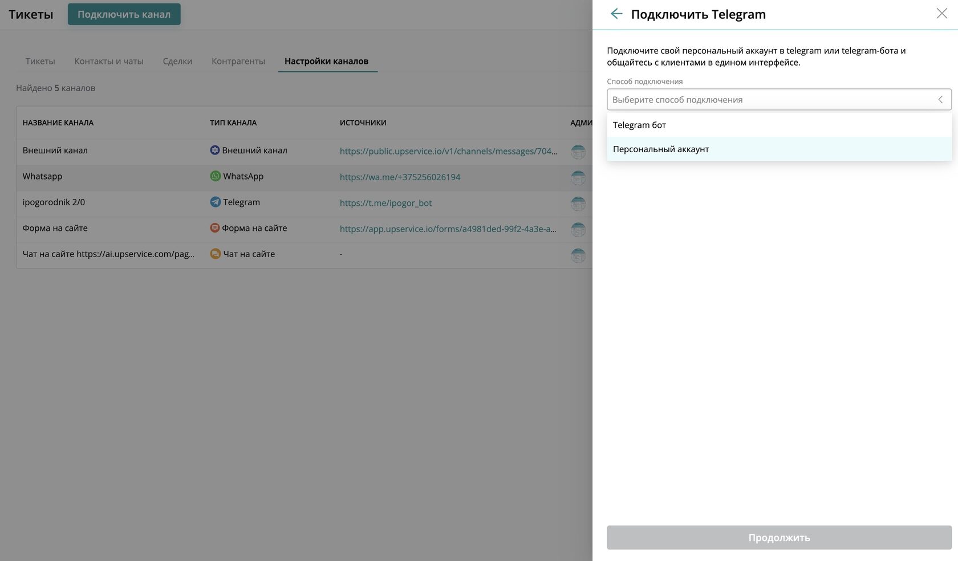Image resolution: width=958 pixels, height=561 pixels.
Task: Open the wa.me WhatsApp link
Action: pyautogui.click(x=400, y=177)
